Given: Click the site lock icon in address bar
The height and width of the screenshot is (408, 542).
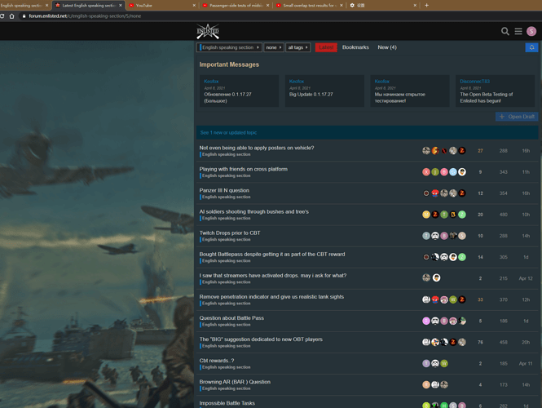Looking at the screenshot, I should tap(24, 16).
